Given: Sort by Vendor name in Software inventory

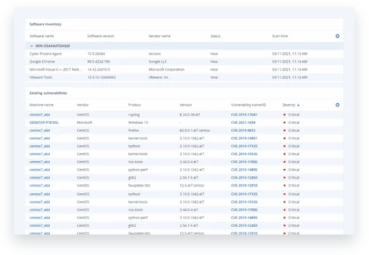Looking at the screenshot, I should [x=160, y=36].
